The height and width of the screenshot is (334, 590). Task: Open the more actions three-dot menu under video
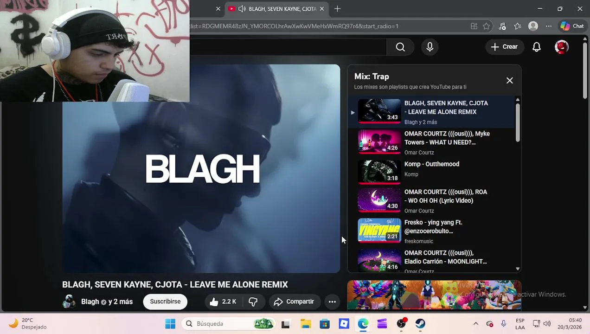[332, 302]
